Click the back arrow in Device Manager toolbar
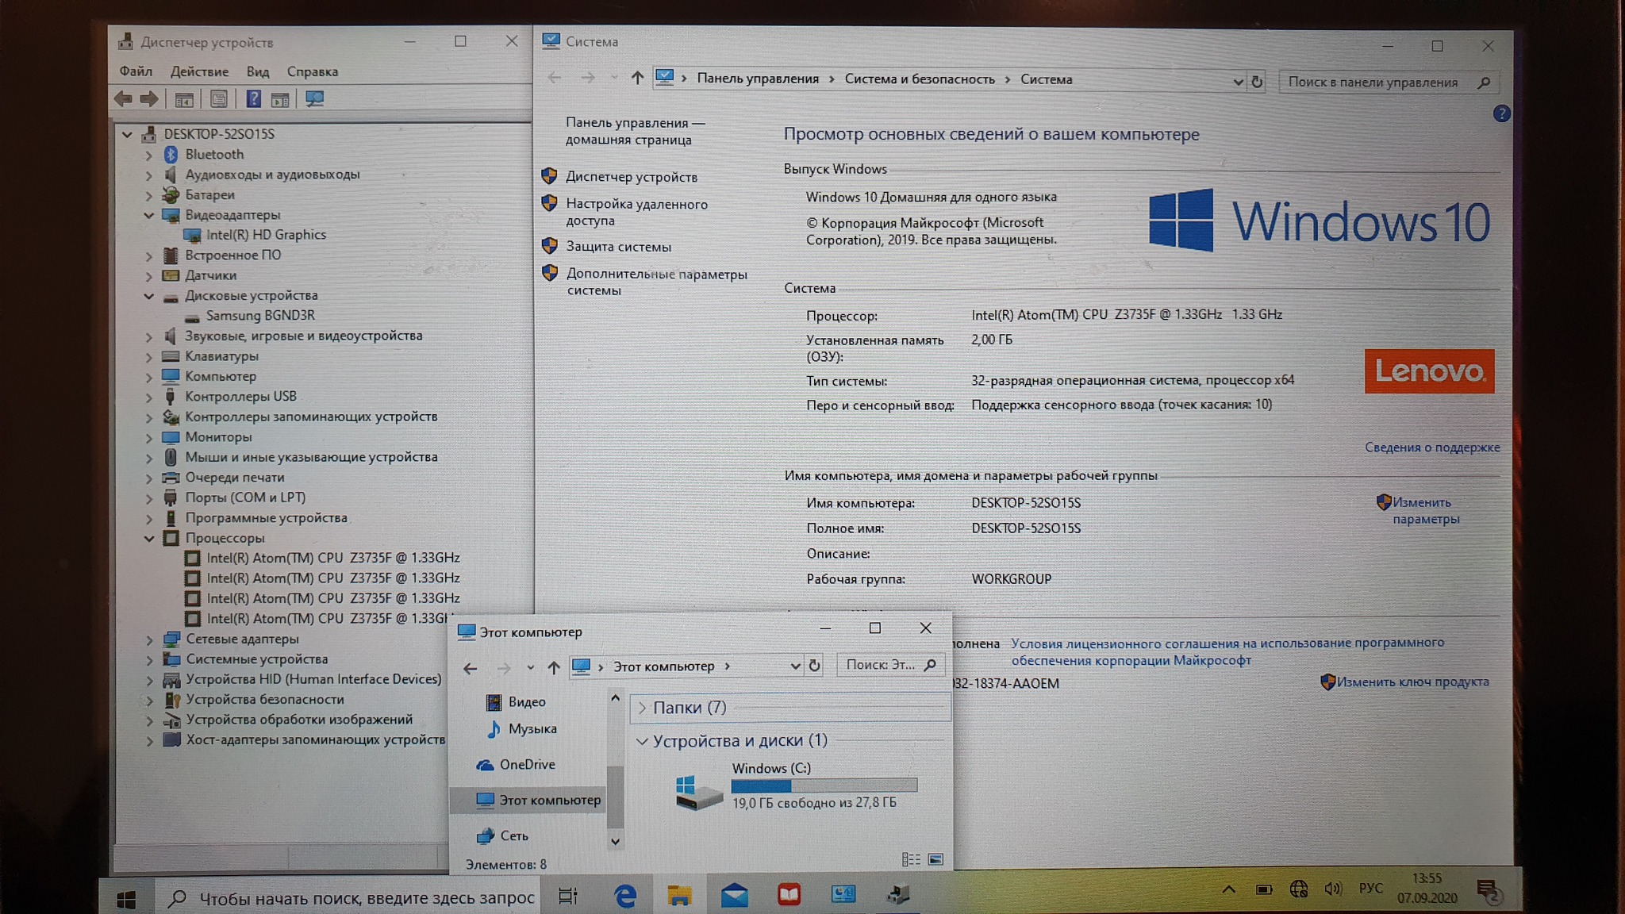The height and width of the screenshot is (914, 1625). point(123,99)
